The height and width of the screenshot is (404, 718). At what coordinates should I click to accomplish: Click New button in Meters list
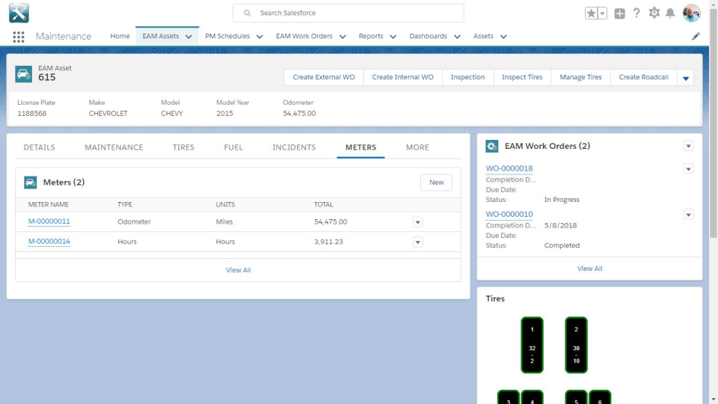pos(436,183)
